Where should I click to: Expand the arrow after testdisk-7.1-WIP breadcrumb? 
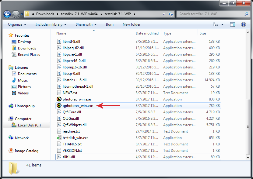[134, 14]
